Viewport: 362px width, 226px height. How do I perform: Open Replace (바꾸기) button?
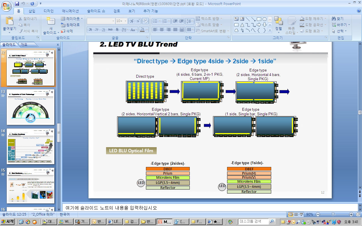tap(341, 25)
